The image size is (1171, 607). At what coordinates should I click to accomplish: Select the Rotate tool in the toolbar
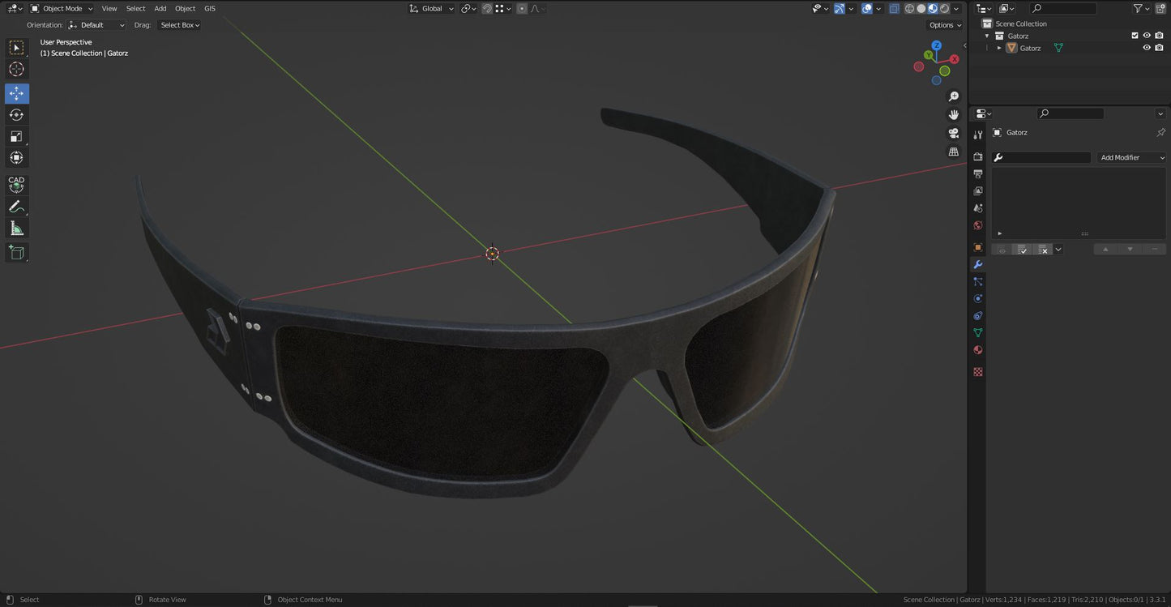(16, 115)
